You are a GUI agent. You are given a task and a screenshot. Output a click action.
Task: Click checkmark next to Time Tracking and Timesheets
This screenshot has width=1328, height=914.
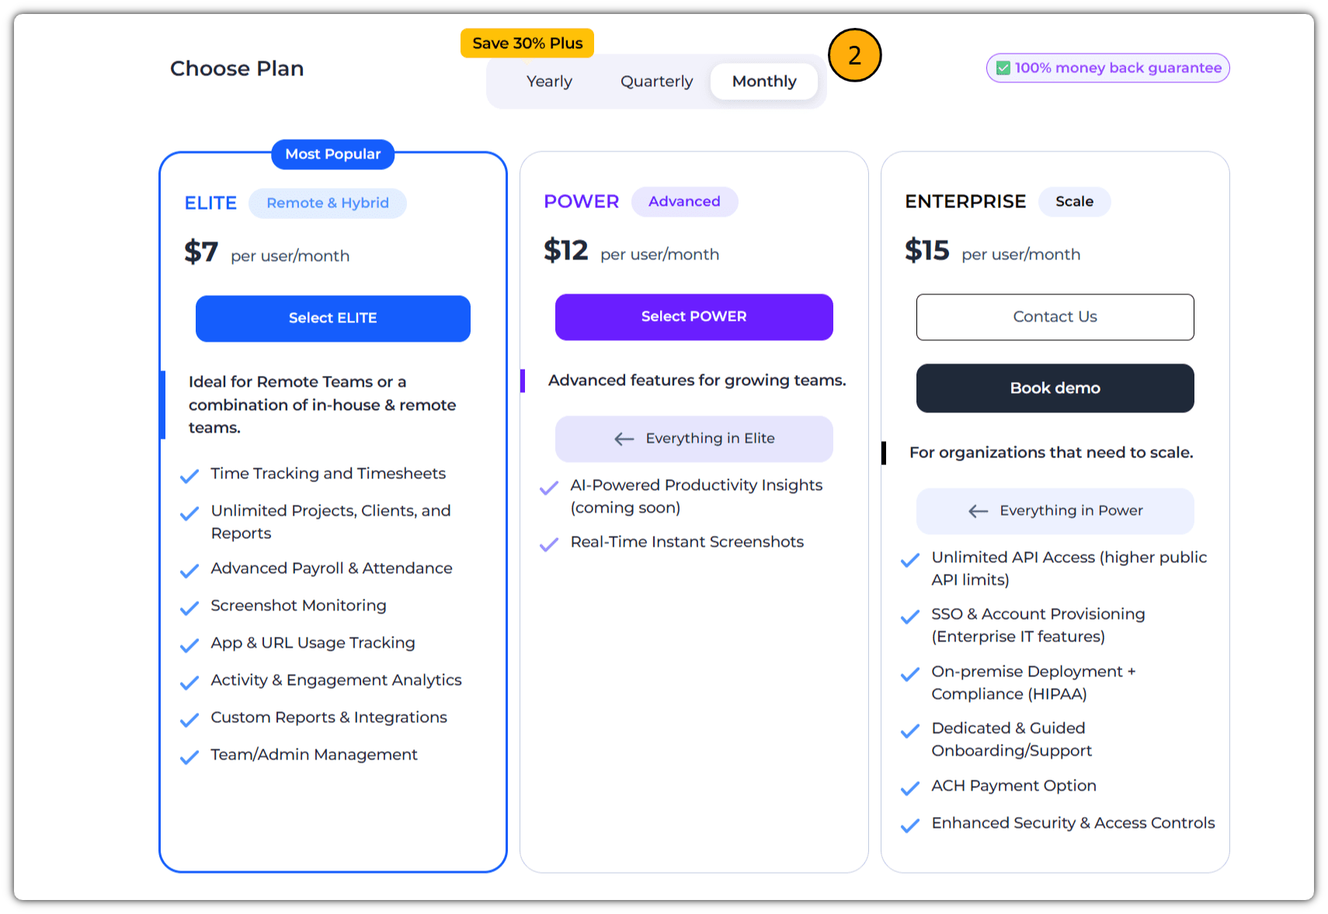[189, 476]
